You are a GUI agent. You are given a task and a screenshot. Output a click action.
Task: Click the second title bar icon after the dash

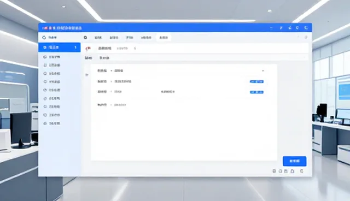(x=290, y=28)
